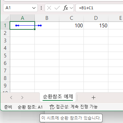This screenshot has width=123, height=123.
Task: Click the fill handle of cell A1
Action: pos(35,29)
